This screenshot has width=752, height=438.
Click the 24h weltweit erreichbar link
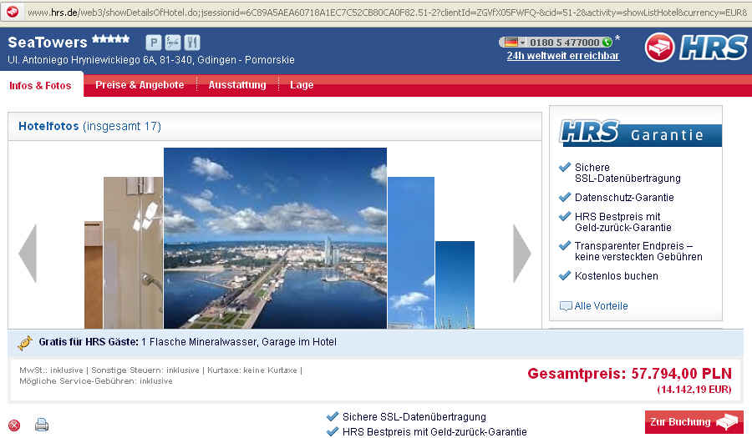tap(562, 56)
